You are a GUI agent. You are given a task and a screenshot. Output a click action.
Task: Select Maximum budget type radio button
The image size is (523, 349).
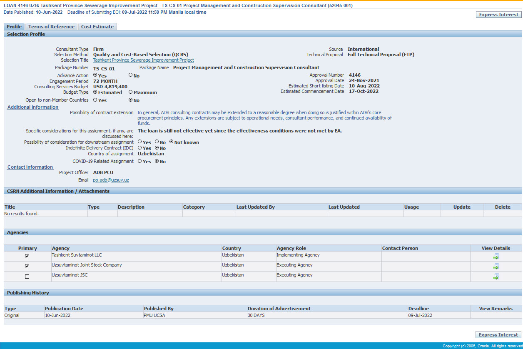click(x=131, y=92)
